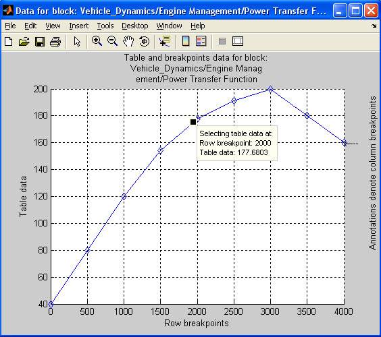
Task: Insert a legend using toolbar icon
Action: click(x=201, y=41)
